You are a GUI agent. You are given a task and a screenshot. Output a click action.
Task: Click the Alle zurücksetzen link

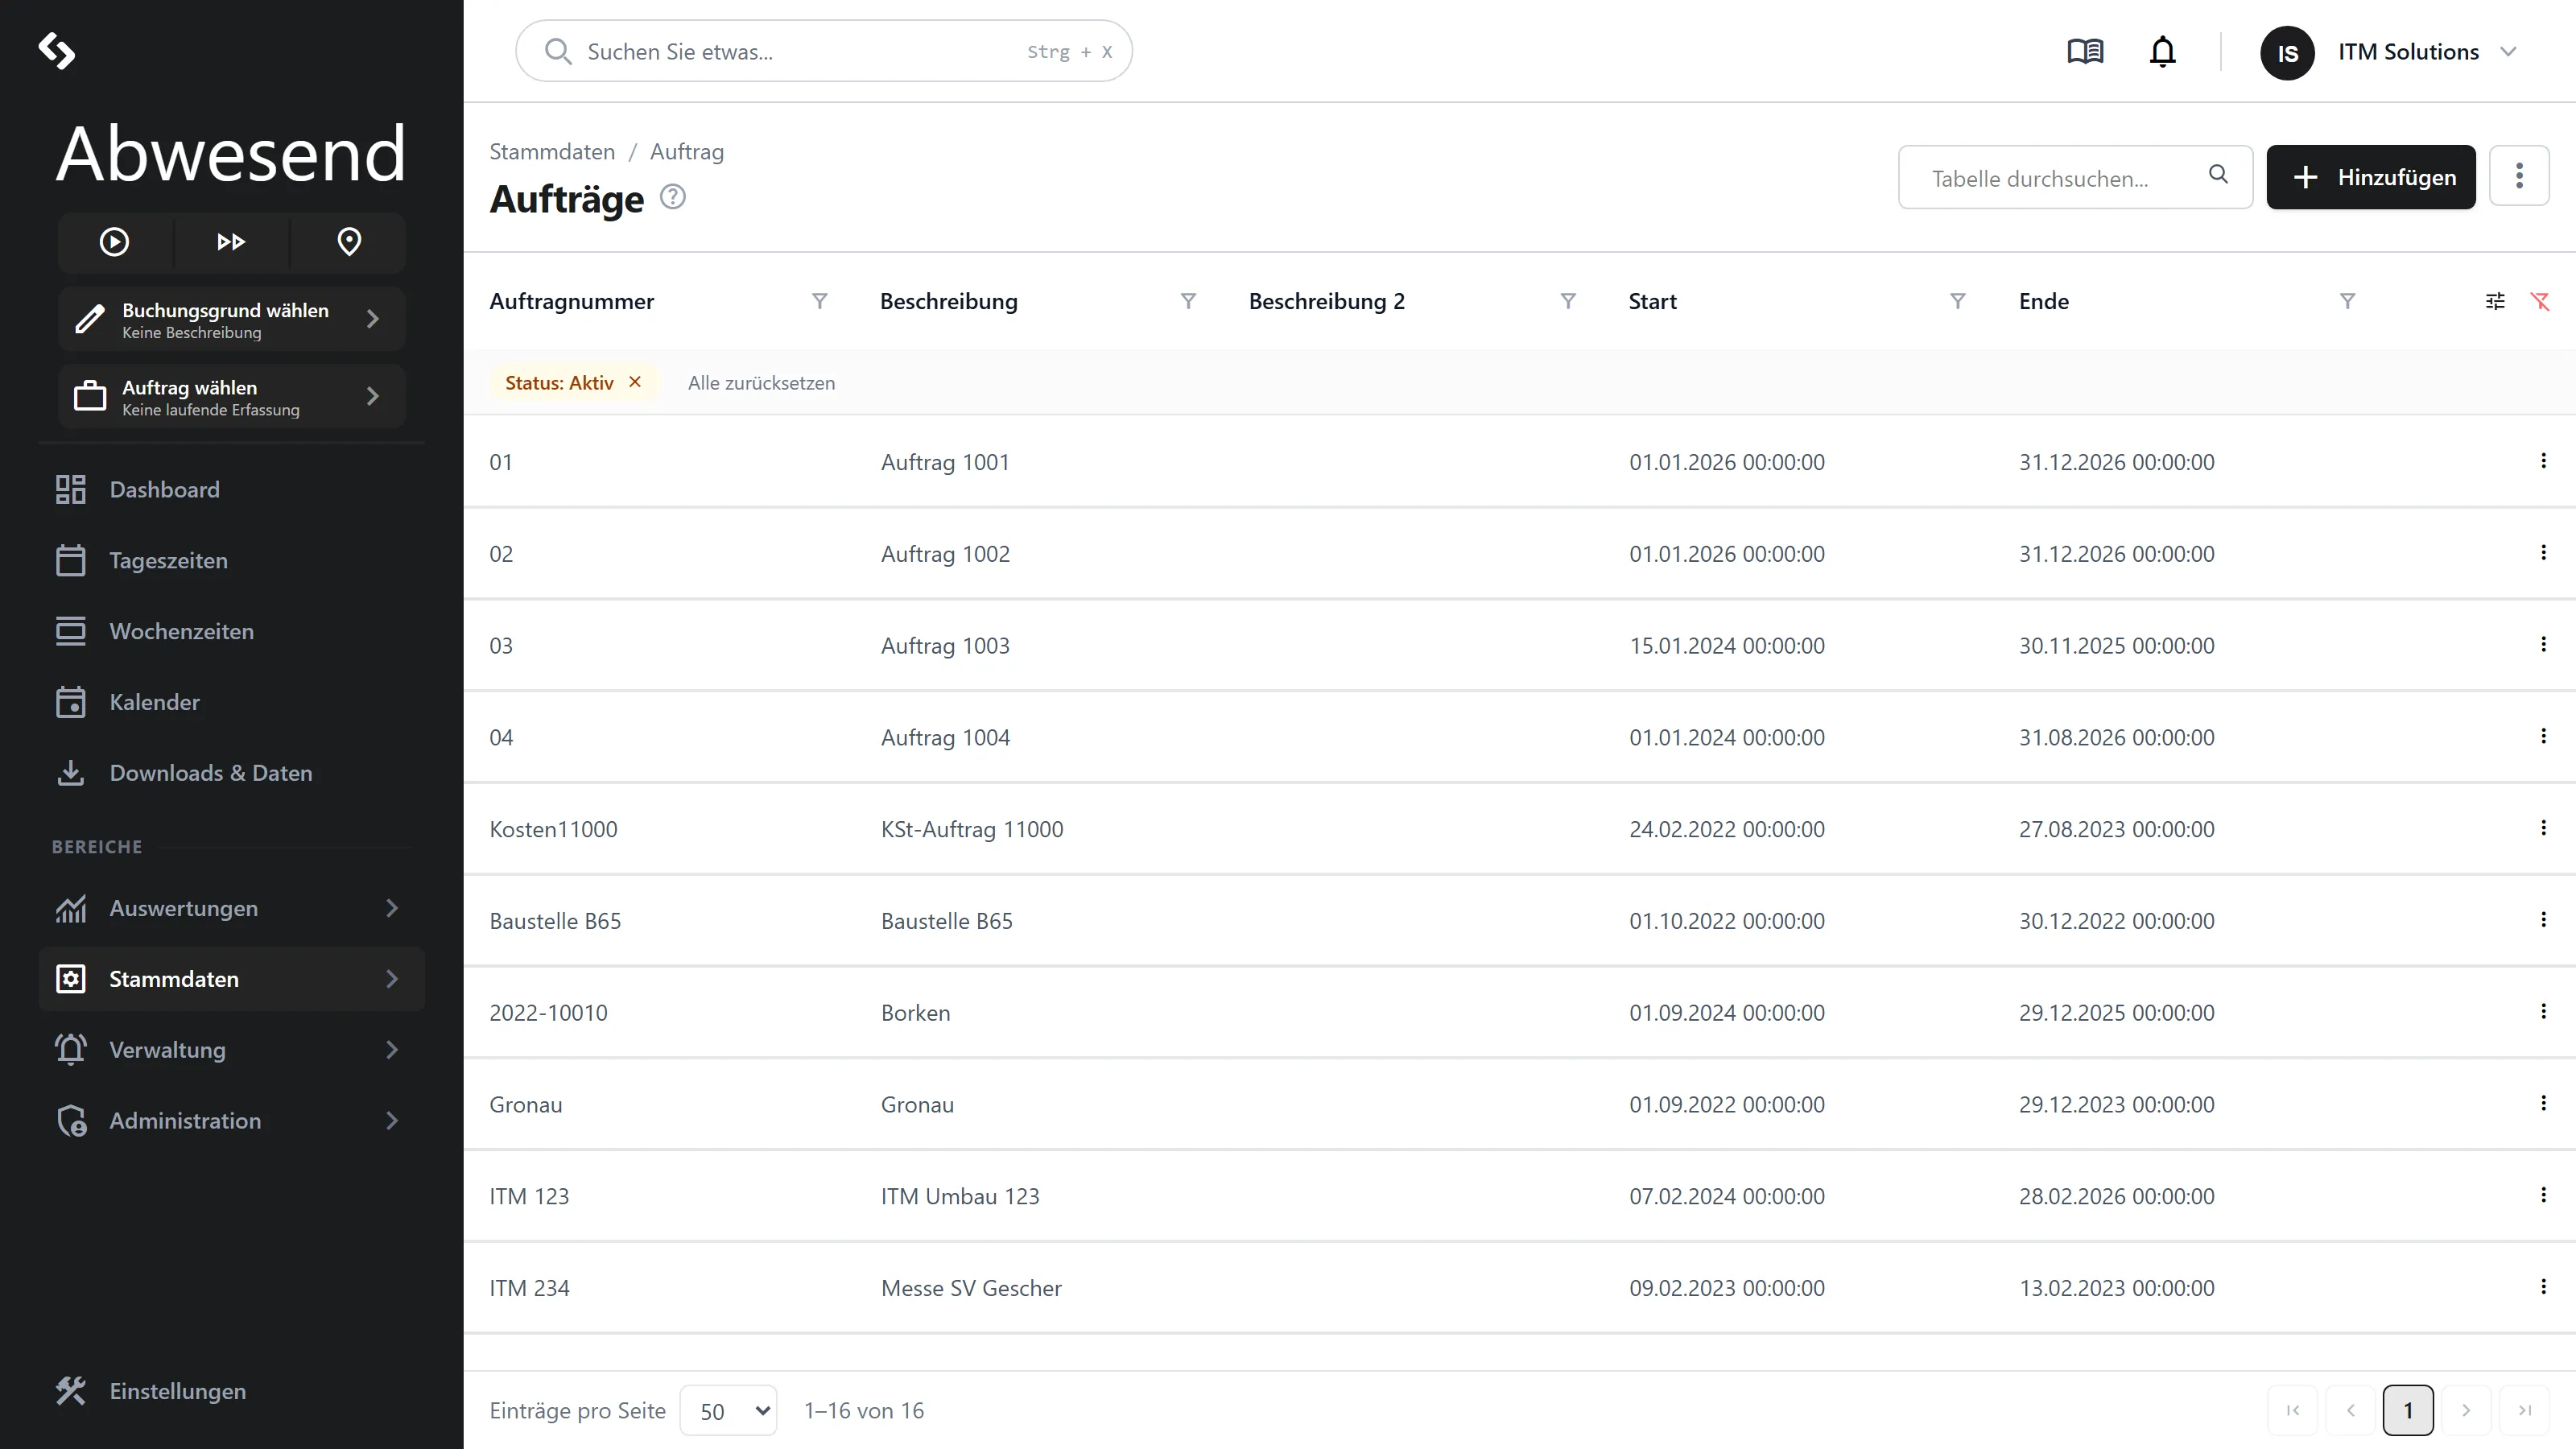(761, 383)
